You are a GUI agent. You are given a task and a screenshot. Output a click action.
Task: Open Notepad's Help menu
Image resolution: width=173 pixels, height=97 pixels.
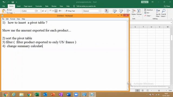click(x=23, y=19)
